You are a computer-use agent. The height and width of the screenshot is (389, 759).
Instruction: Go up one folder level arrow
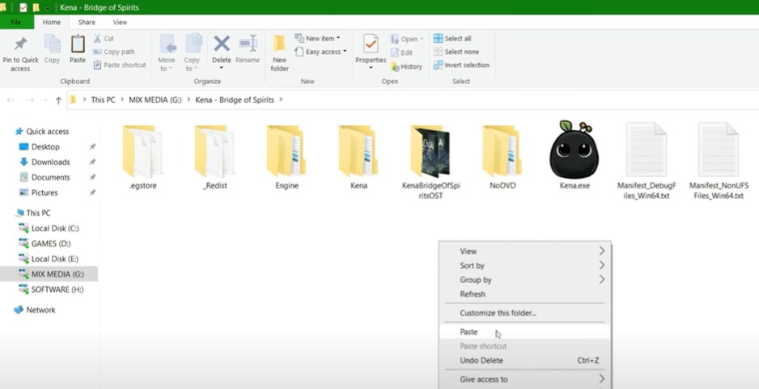(58, 100)
